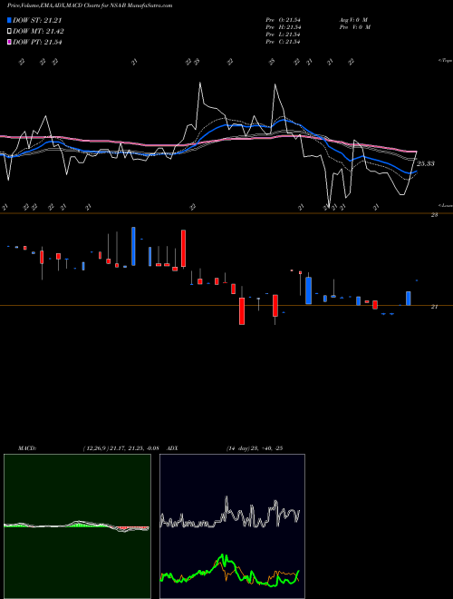Click the last blue candlestick near the 21 line
453x599 pixels.
point(409,299)
